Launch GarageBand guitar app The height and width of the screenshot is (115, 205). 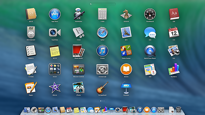coord(102,88)
